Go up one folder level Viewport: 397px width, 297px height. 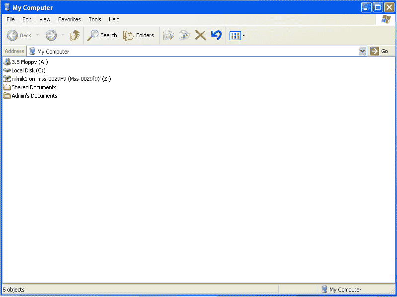(75, 35)
